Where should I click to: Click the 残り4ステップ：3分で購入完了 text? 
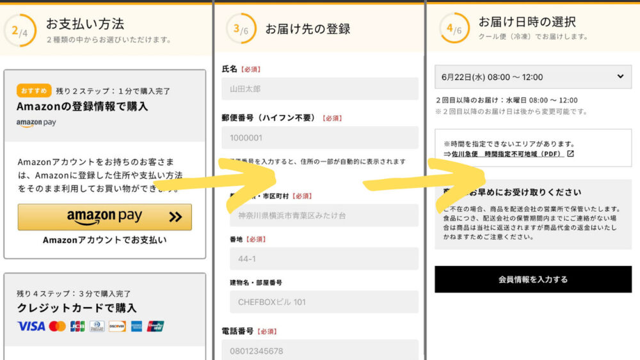[x=74, y=293]
